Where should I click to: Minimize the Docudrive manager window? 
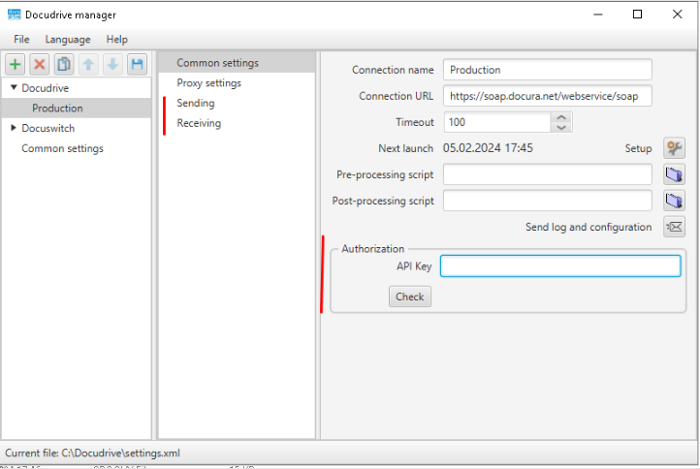pyautogui.click(x=598, y=15)
